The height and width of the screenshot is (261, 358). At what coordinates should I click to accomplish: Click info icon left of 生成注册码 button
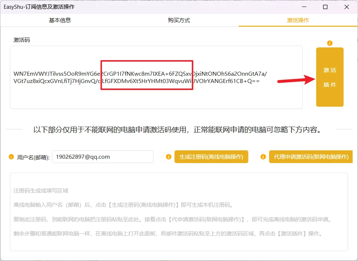(168, 157)
